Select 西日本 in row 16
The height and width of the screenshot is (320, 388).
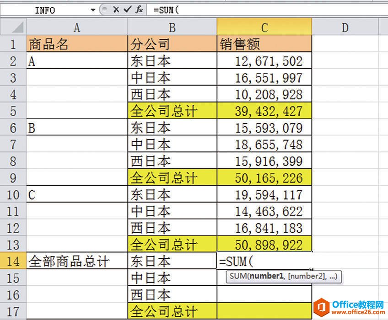[x=172, y=294]
